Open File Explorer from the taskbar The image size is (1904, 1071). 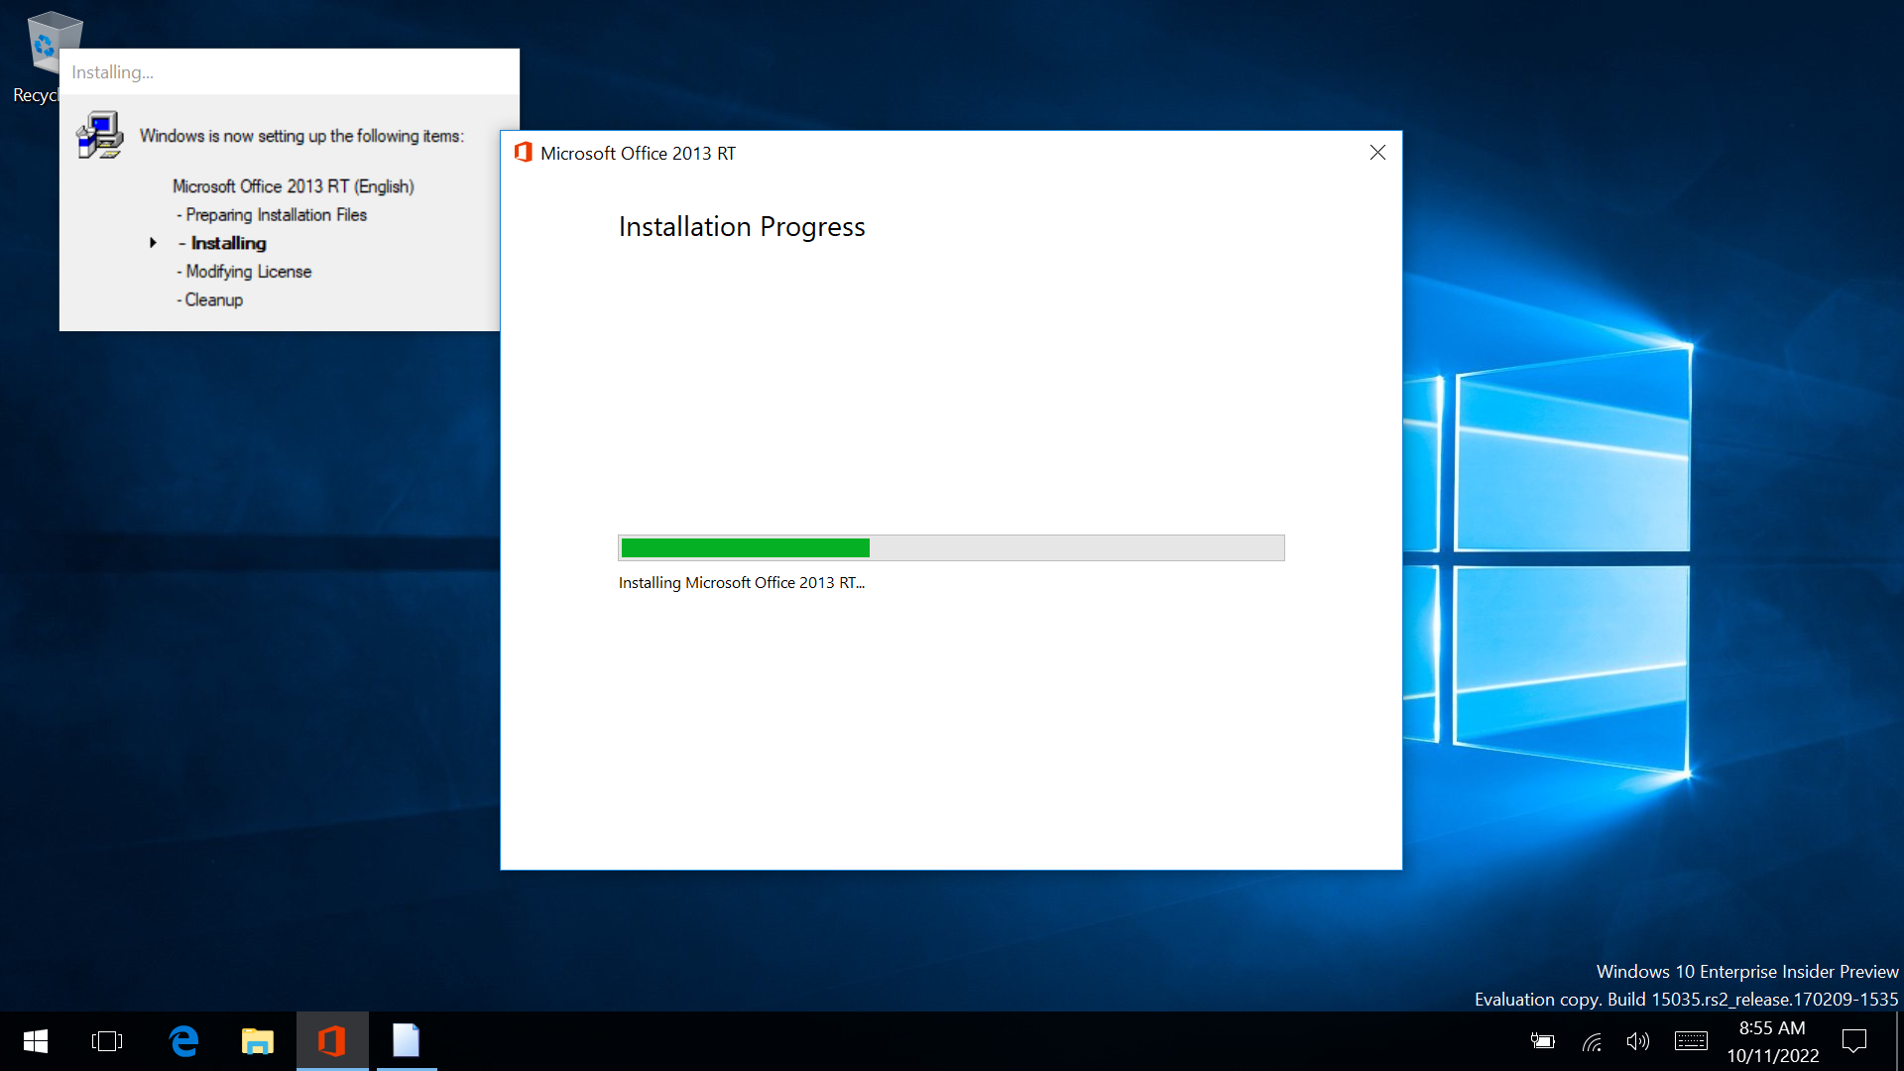point(258,1041)
